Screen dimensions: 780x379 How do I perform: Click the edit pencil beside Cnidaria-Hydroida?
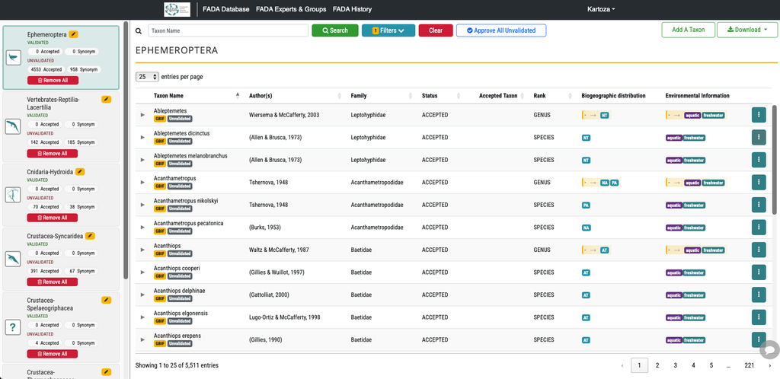click(x=80, y=171)
